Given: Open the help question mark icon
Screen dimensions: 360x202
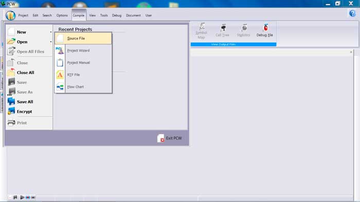Looking at the screenshot, I should (x=352, y=13).
